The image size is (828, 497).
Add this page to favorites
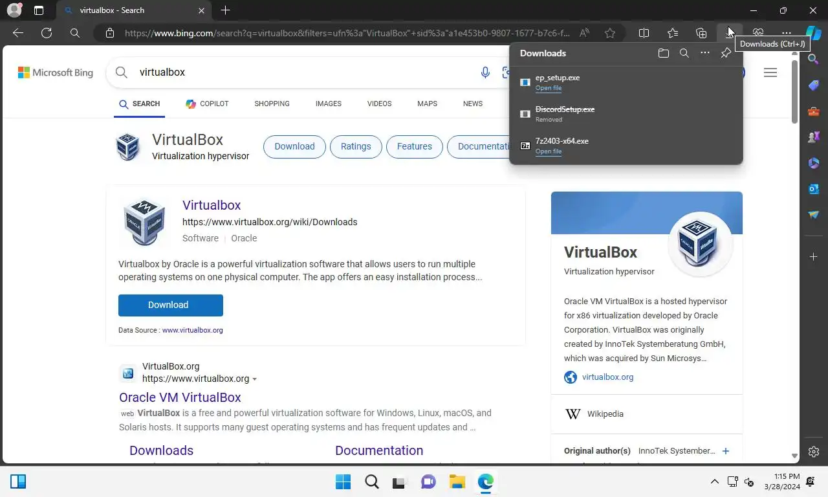coord(610,33)
